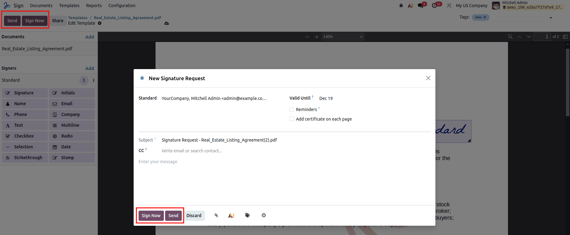This screenshot has height=235, width=570.
Task: Open the Reports menu
Action: tap(94, 6)
